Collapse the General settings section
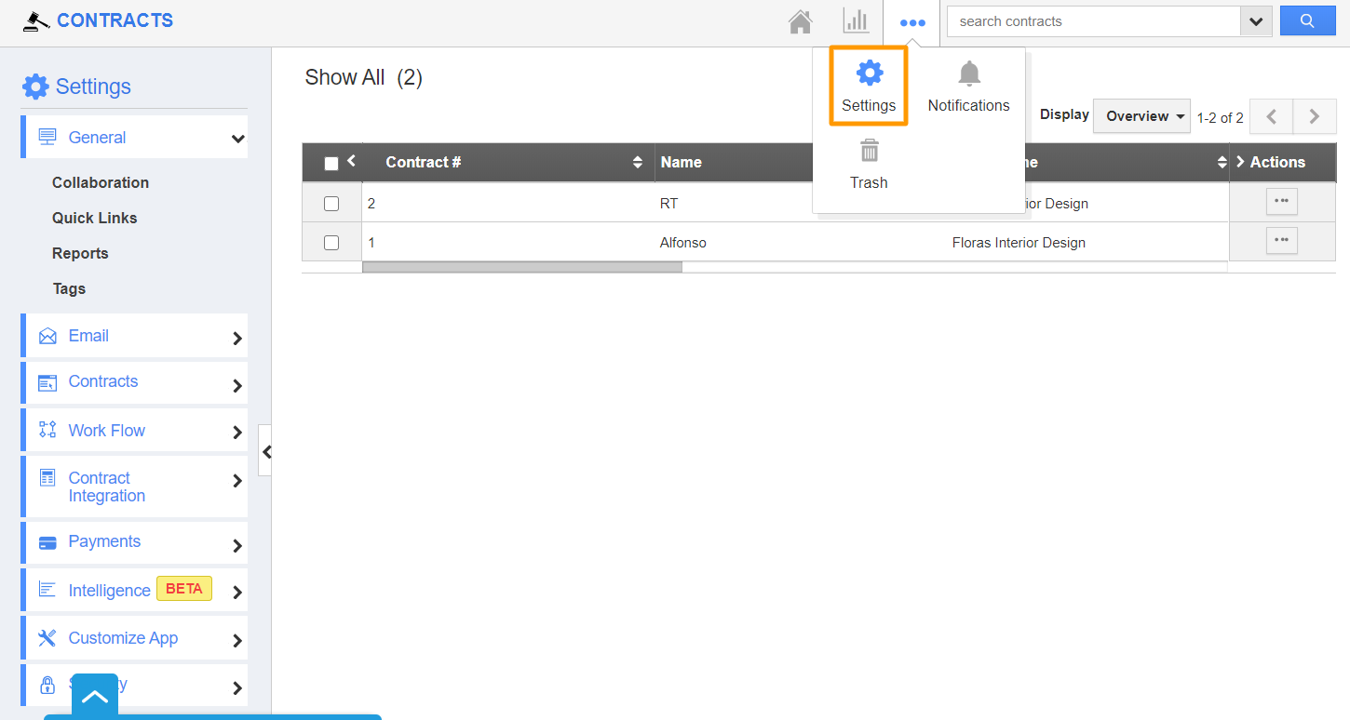Viewport: 1350px width, 720px height. tap(238, 136)
